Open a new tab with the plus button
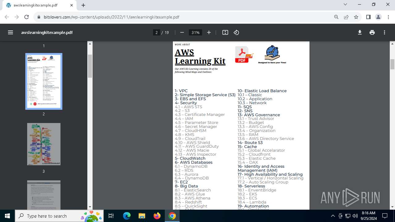395x222 pixels. (x=83, y=5)
